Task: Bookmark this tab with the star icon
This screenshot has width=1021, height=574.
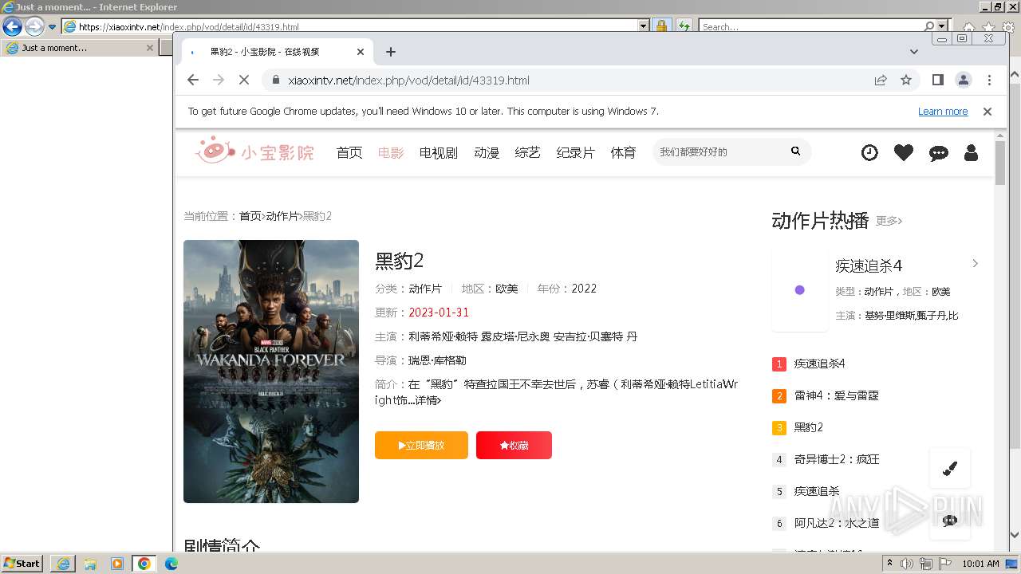Action: click(x=906, y=80)
